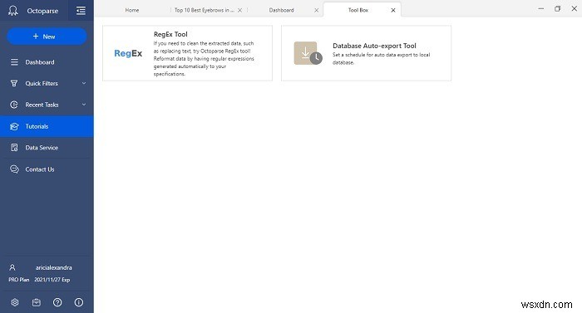Click the Octoparse logo icon
582x313 pixels.
pyautogui.click(x=13, y=11)
